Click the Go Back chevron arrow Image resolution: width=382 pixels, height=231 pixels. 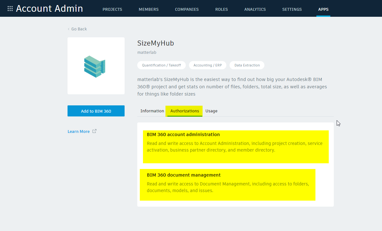pyautogui.click(x=68, y=29)
